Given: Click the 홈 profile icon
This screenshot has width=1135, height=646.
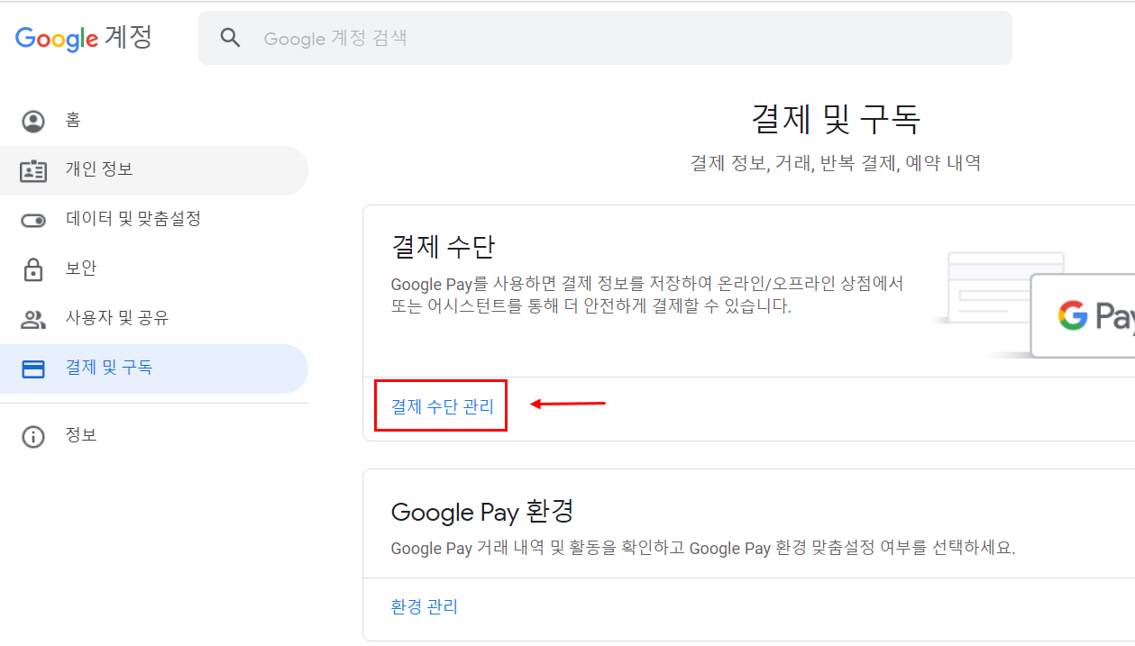Looking at the screenshot, I should click(x=33, y=121).
